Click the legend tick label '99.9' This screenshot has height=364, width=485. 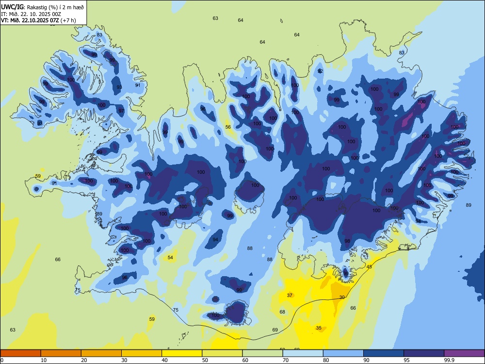[449, 360]
